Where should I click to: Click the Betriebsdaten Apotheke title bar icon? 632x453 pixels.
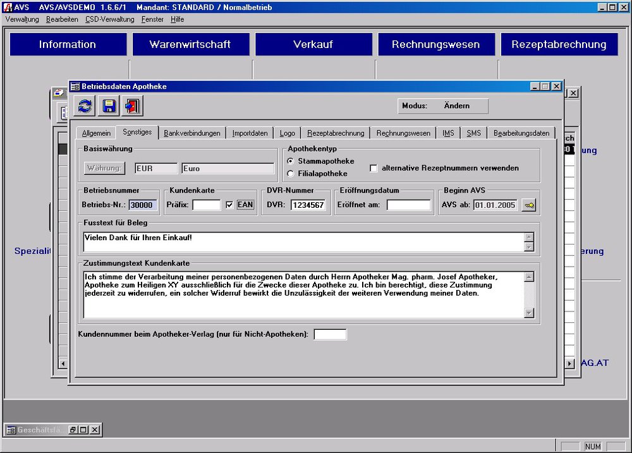[x=75, y=86]
